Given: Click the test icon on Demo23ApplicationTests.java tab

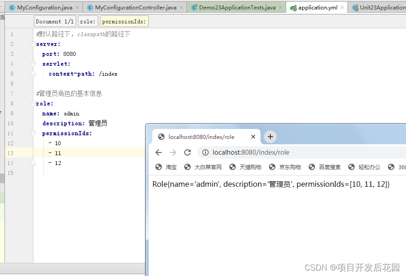Looking at the screenshot, I should point(193,7).
